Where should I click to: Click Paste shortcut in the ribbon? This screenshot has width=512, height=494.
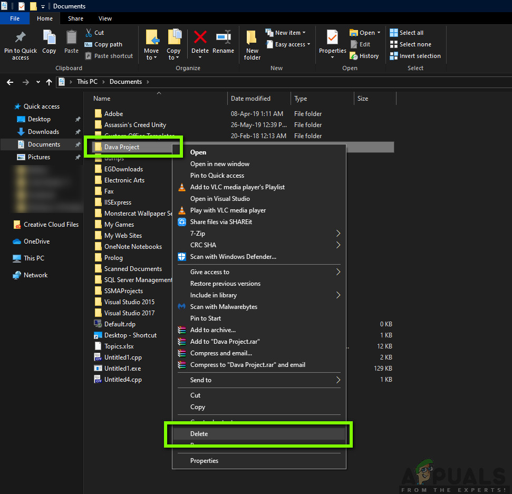(109, 56)
